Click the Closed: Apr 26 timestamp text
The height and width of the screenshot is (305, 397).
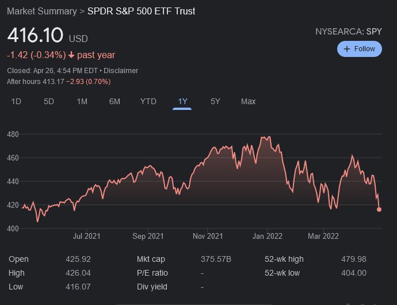pos(52,71)
